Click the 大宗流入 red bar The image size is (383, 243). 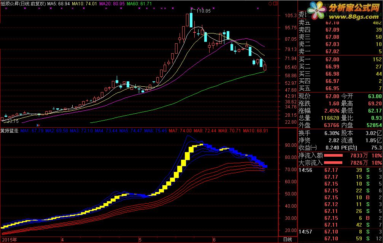pyautogui.click(x=333, y=163)
